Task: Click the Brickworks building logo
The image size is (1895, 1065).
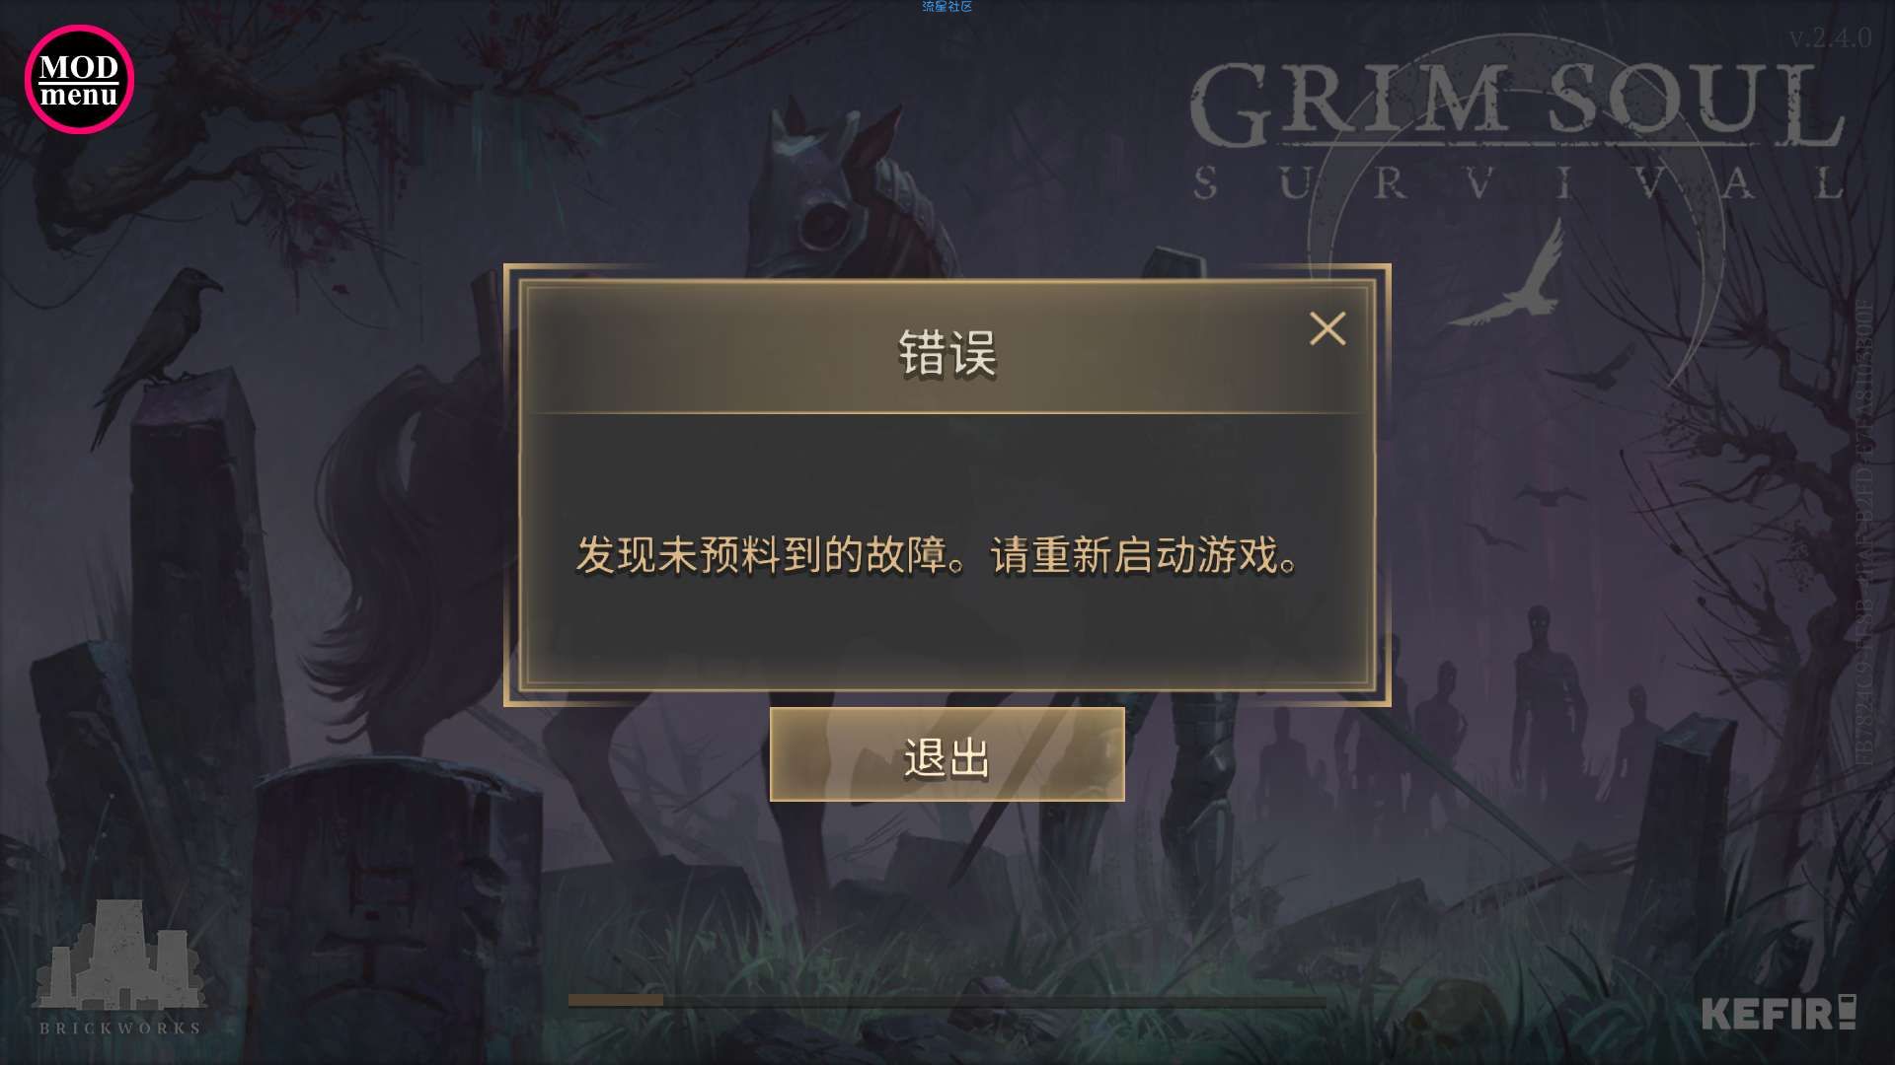Action: 118,954
